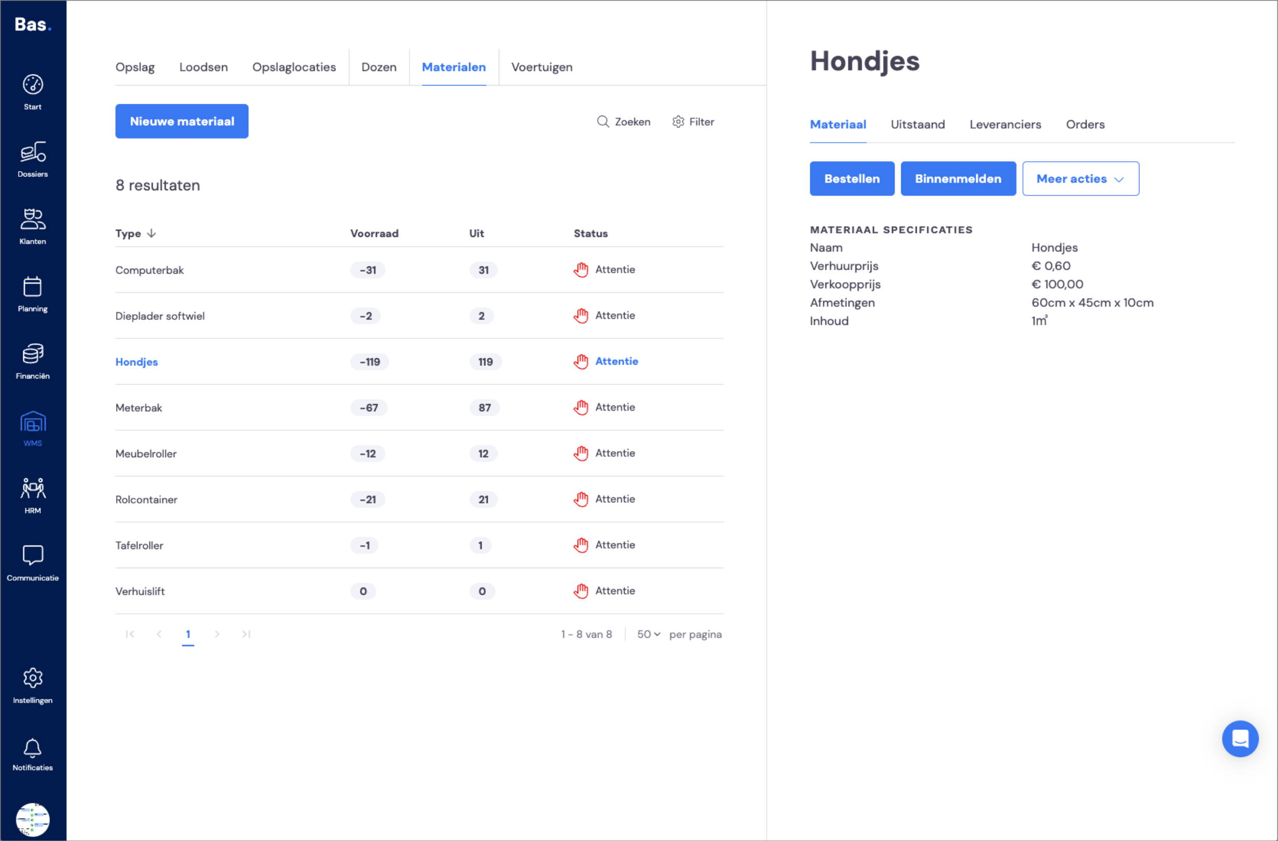Click the € 100,00 Verkoopprijs value
Image resolution: width=1278 pixels, height=841 pixels.
1057,284
